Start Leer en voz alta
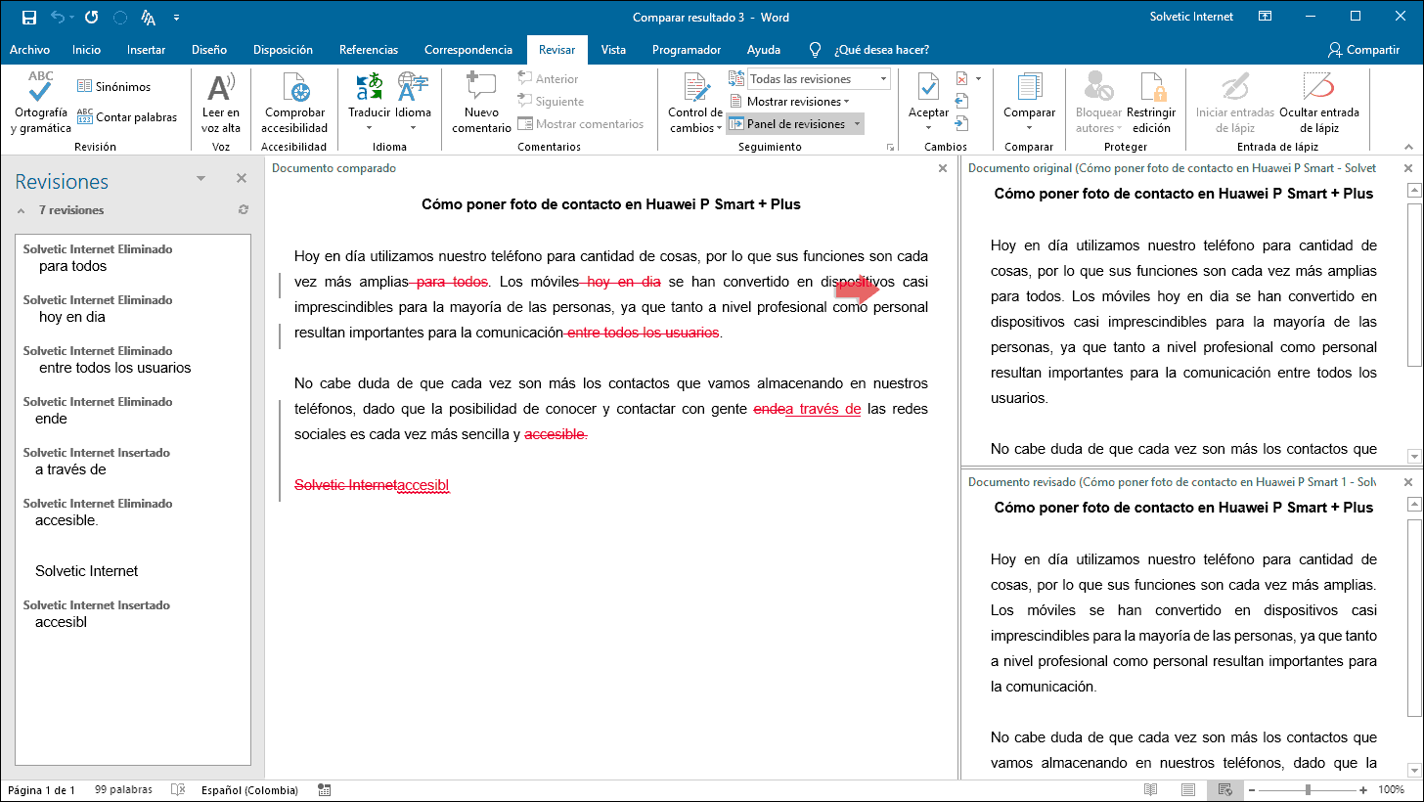This screenshot has height=802, width=1424. click(x=221, y=103)
